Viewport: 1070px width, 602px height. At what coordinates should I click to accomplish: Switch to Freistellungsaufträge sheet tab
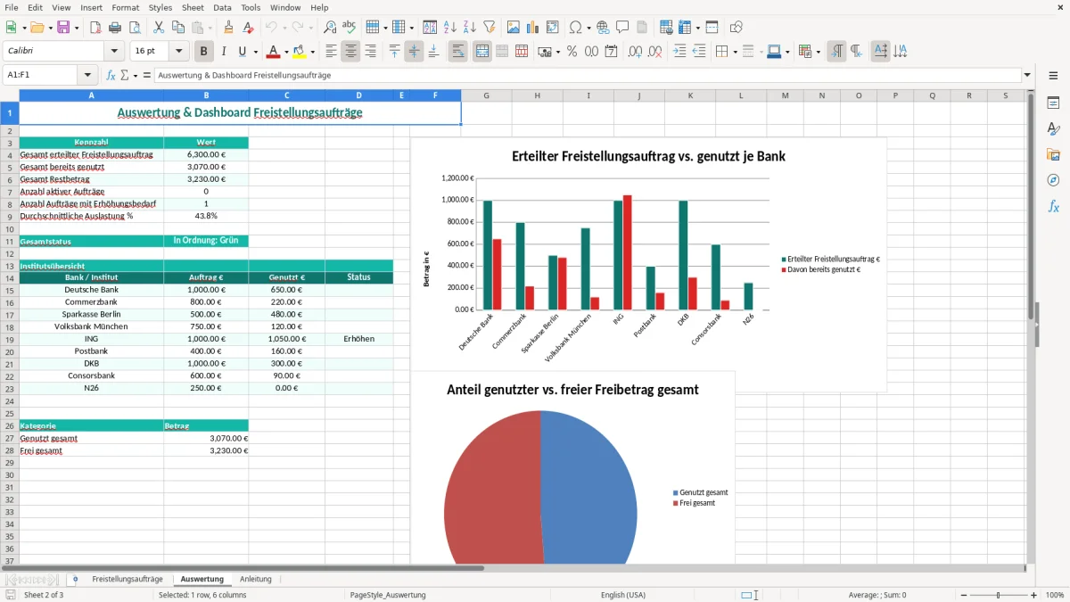point(128,579)
